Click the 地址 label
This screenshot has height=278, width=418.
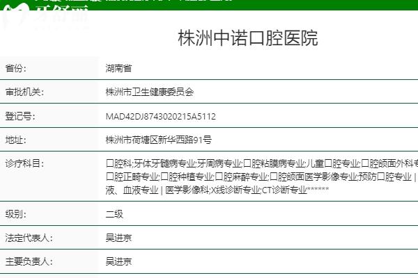(16, 140)
